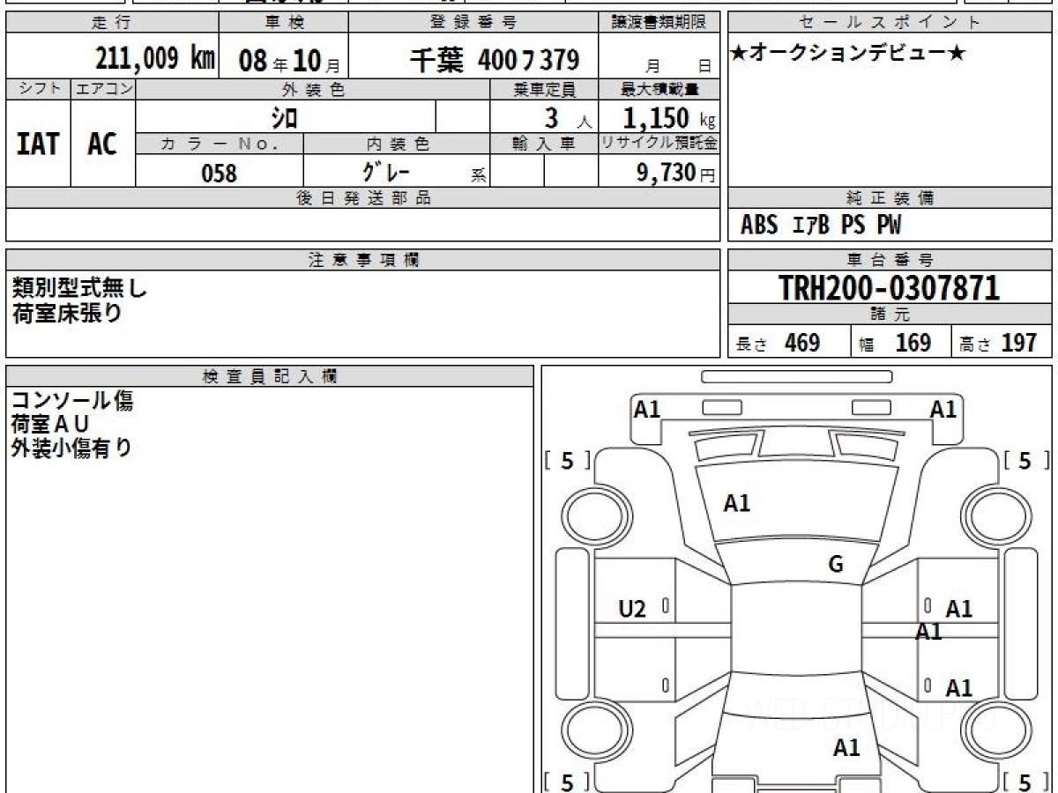Screen dimensions: 1058x793
Task: Click the rear-right wheel circle in diagram
Action: pos(995,730)
